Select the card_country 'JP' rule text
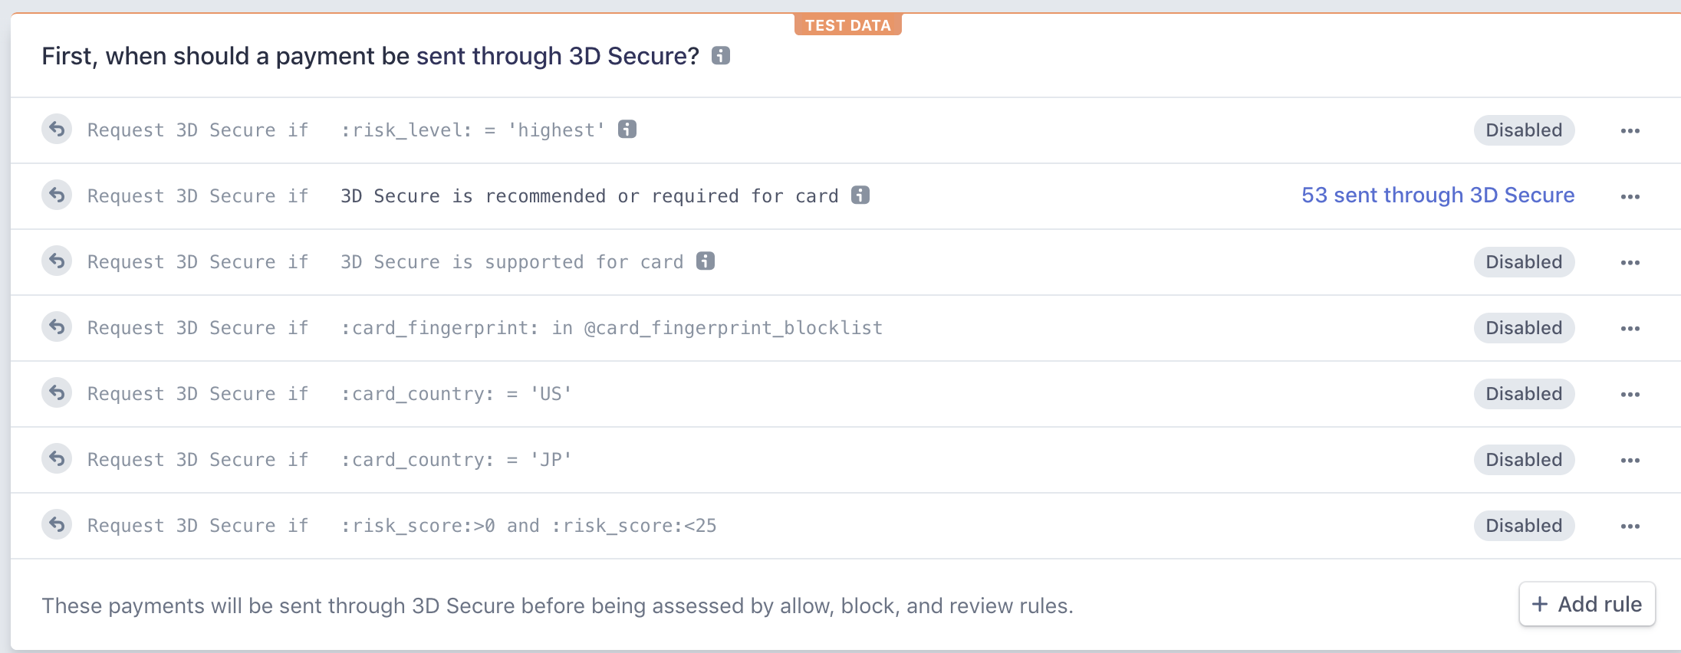This screenshot has height=653, width=1681. (x=456, y=460)
